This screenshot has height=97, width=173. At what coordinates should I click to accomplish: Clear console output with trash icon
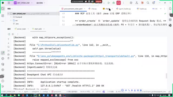[x=8, y=58]
